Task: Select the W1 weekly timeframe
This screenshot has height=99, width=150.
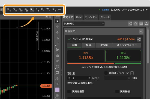Action: coord(48,10)
